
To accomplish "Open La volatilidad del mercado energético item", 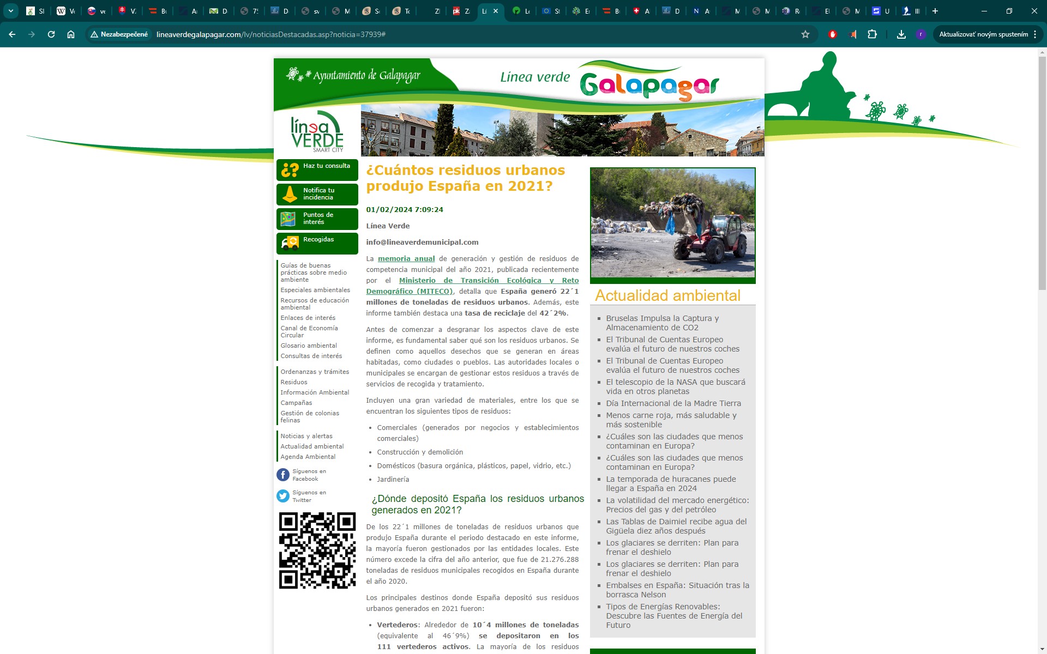I will coord(678,505).
